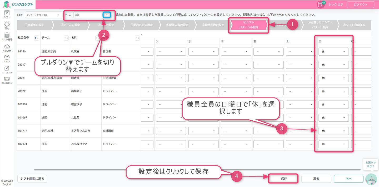The height and width of the screenshot is (187, 379).
Task: Open 外部連携 cloud icon
Action: point(7,48)
